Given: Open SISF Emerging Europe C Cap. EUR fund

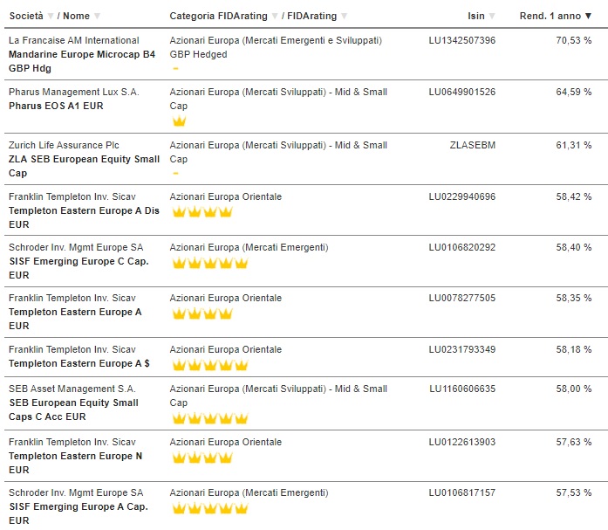Looking at the screenshot, I should tap(79, 268).
